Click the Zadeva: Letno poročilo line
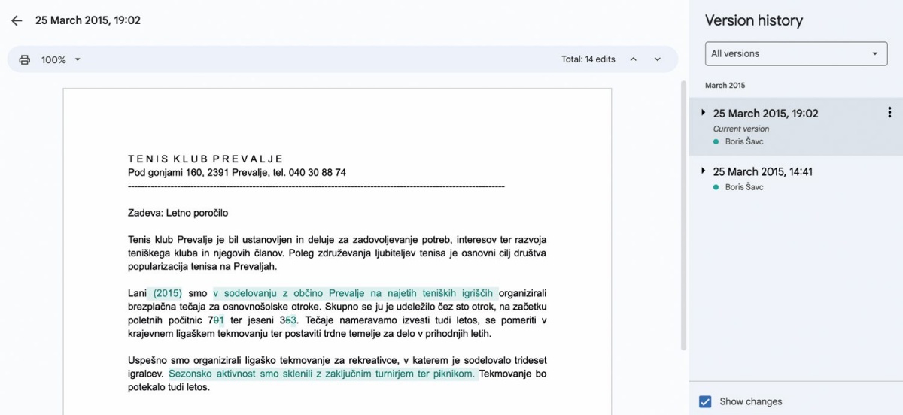This screenshot has width=903, height=415. coord(178,213)
